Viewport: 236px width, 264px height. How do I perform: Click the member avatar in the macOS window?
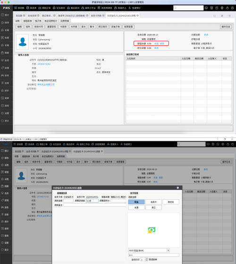(x=23, y=42)
